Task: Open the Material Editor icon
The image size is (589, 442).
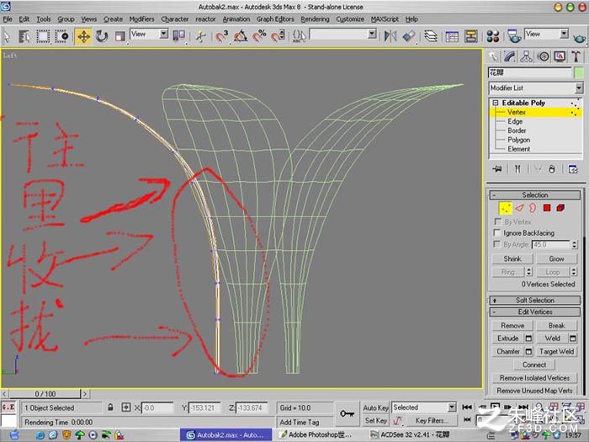Action: (x=492, y=36)
